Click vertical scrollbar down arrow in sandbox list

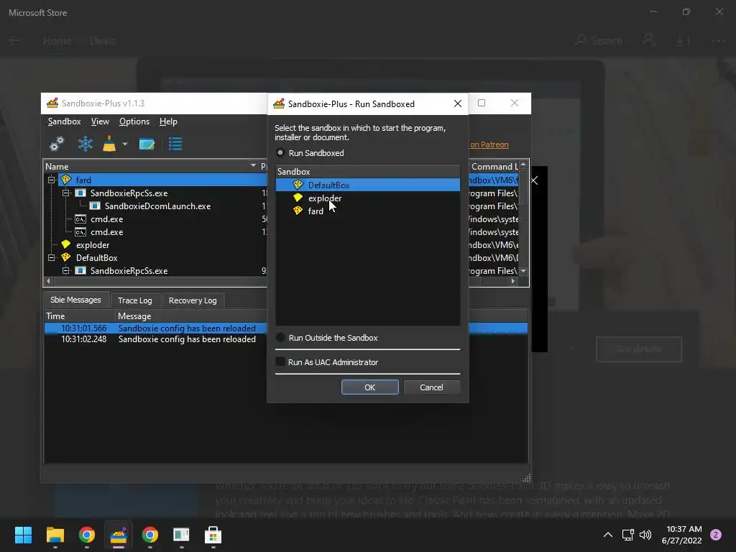pos(523,271)
